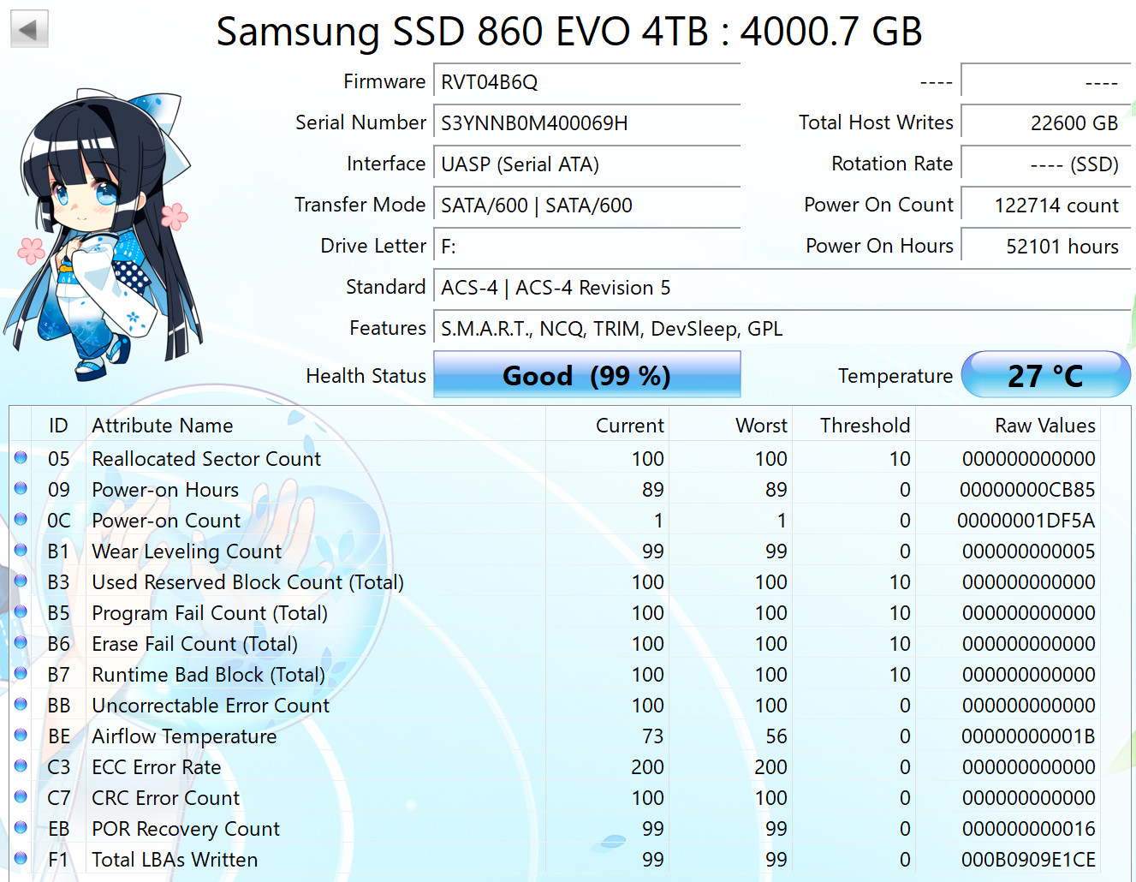Click status orb for Power-on Hours row
This screenshot has height=882, width=1136.
(21, 489)
